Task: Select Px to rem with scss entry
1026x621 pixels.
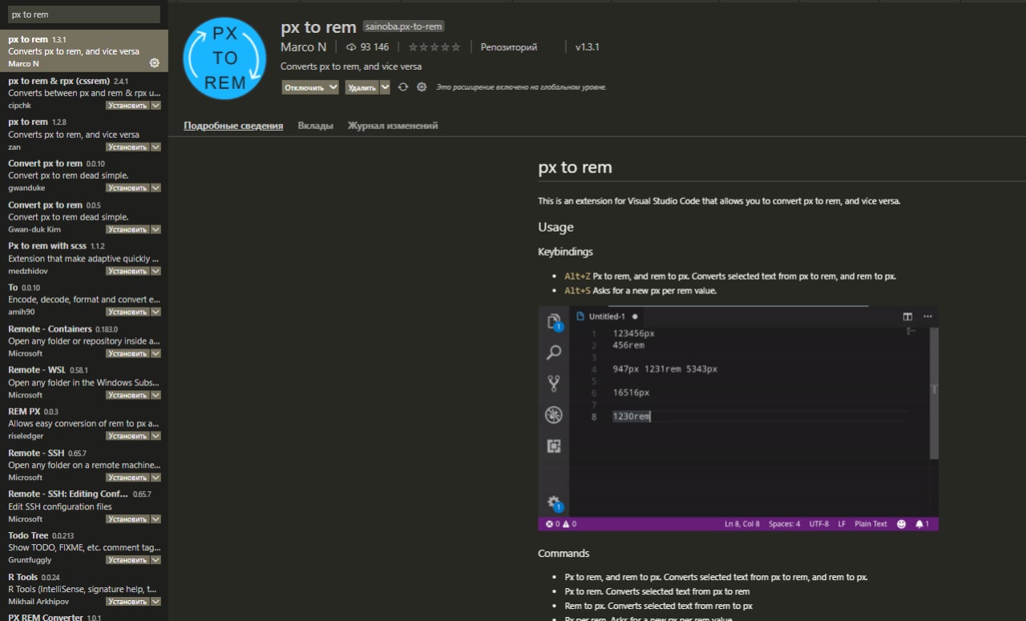Action: click(84, 259)
